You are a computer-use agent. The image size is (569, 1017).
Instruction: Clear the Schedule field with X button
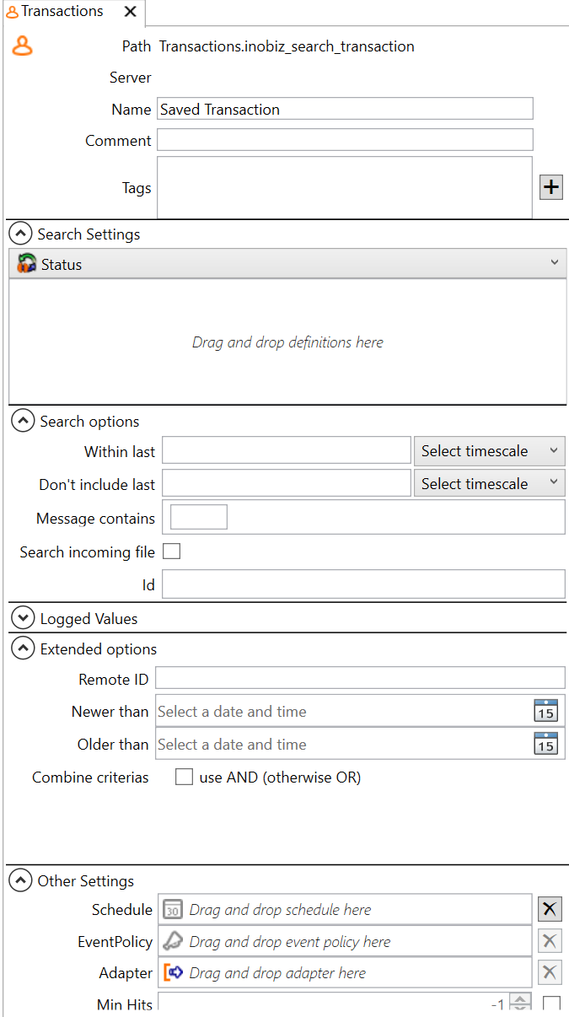tap(550, 909)
